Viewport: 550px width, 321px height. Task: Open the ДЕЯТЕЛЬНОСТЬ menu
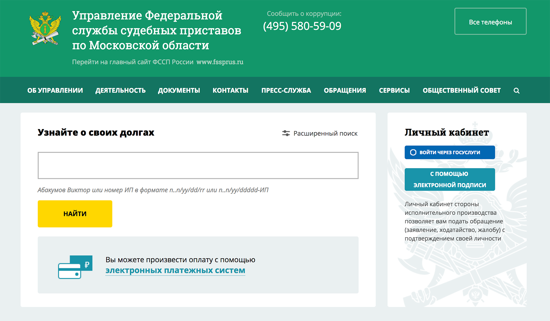coord(120,90)
